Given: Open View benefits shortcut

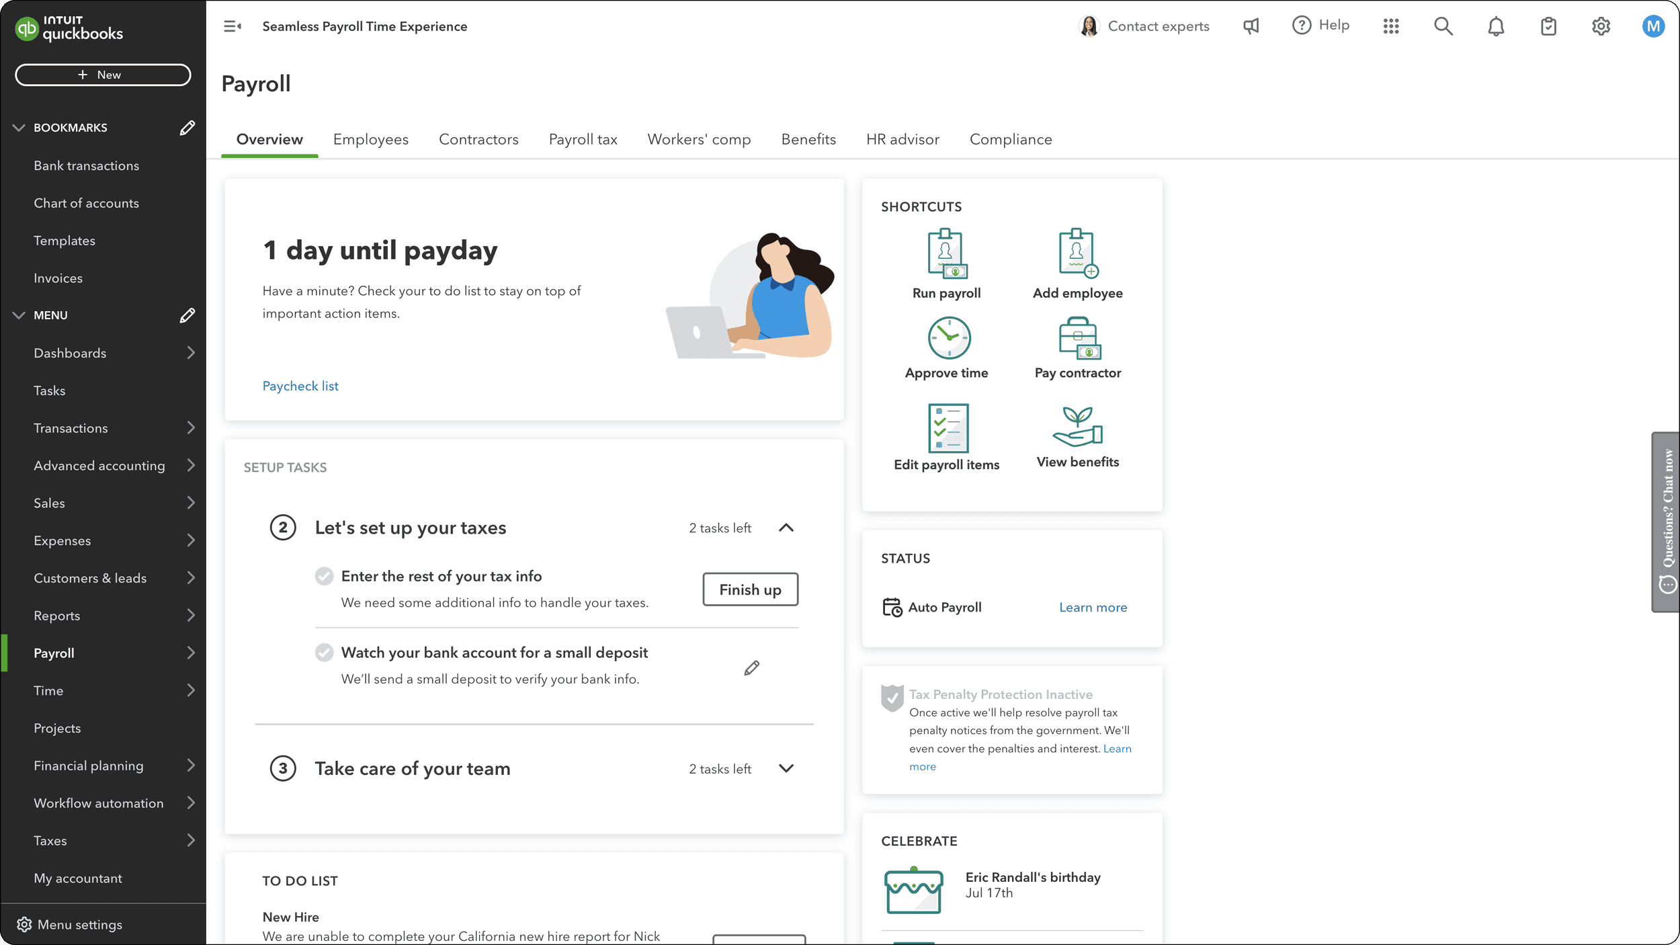Looking at the screenshot, I should tap(1077, 427).
